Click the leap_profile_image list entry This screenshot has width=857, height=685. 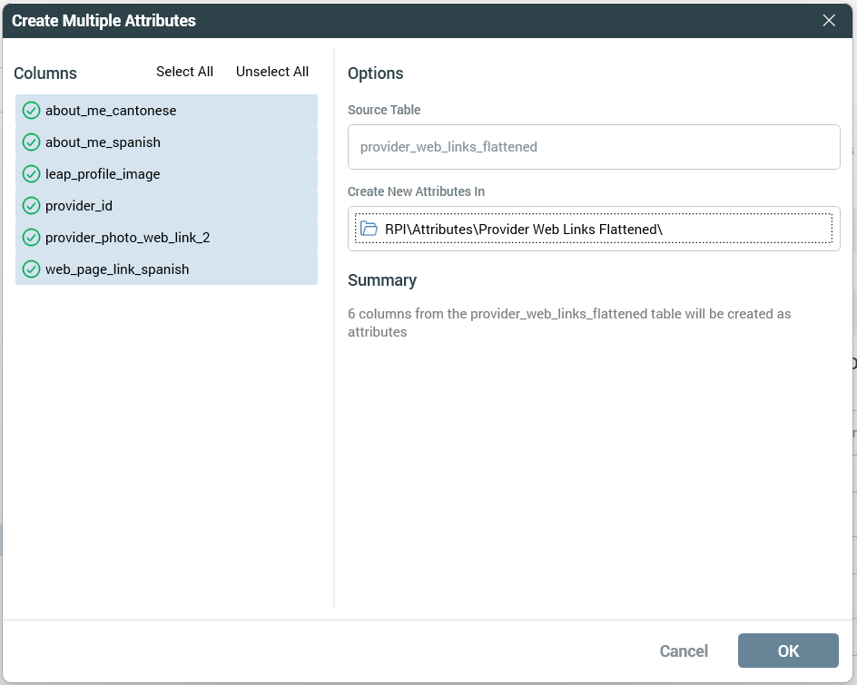(103, 174)
